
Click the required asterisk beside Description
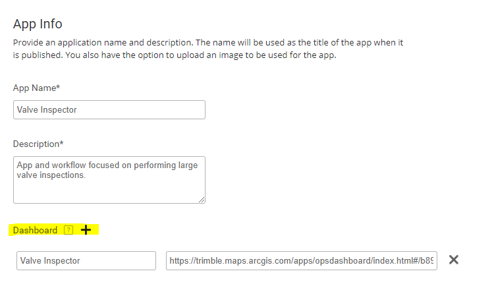[x=61, y=143]
